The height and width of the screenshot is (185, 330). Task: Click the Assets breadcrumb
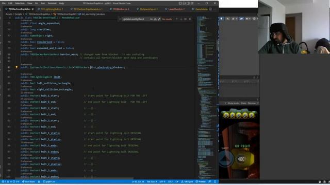pyautogui.click(x=9, y=14)
